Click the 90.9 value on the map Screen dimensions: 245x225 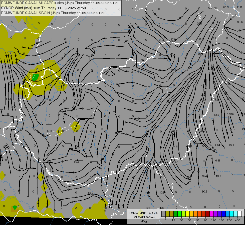[x=204, y=191]
